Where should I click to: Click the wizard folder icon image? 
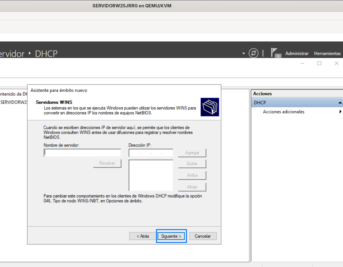[x=210, y=107]
